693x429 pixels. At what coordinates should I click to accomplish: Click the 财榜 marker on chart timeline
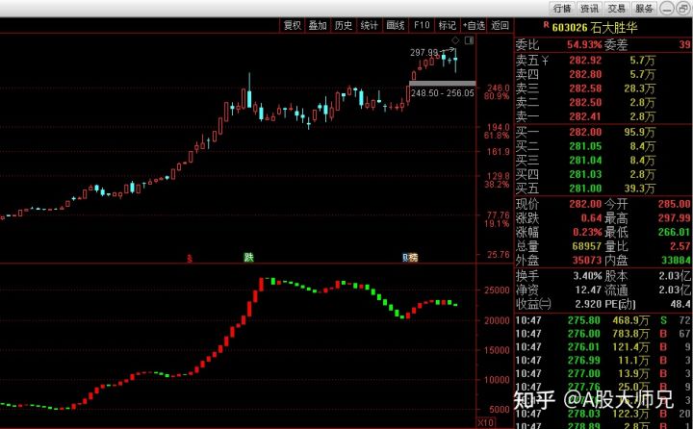click(410, 257)
